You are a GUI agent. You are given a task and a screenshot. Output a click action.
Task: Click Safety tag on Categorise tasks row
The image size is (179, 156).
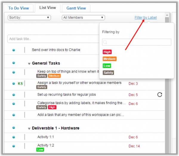[42, 107]
